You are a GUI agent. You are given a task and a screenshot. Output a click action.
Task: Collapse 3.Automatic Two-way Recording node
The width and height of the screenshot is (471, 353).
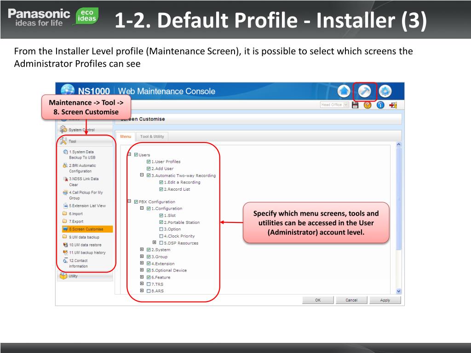point(142,175)
